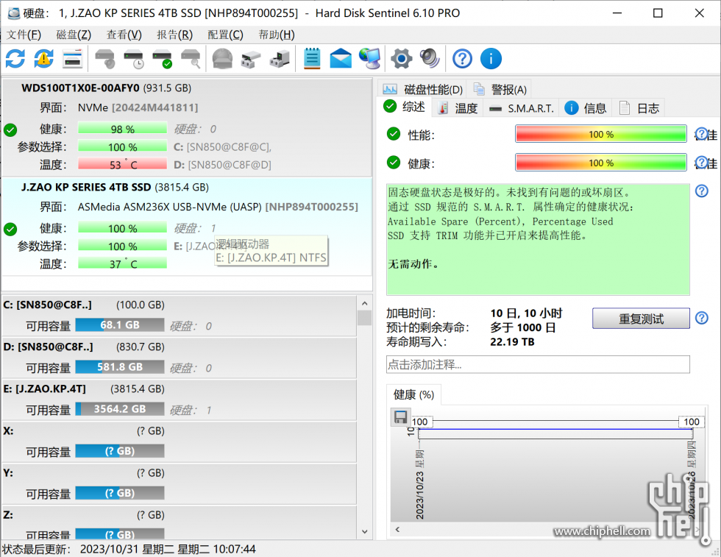Click the help icon beside status text box
Image resolution: width=721 pixels, height=557 pixels.
coord(702,191)
